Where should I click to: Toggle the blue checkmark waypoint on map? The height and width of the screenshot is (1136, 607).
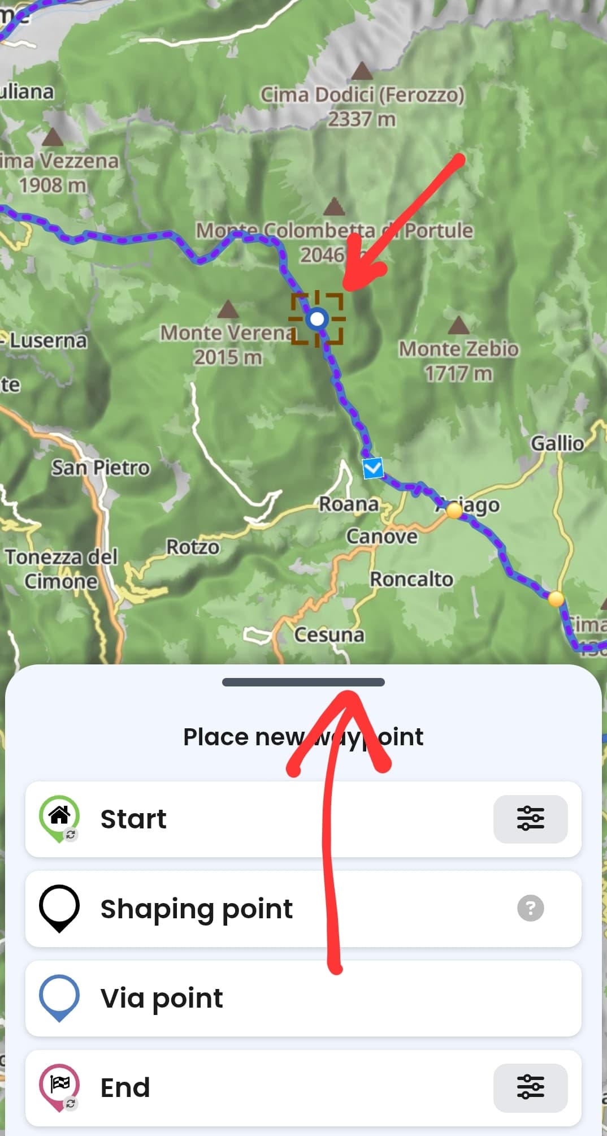point(373,468)
